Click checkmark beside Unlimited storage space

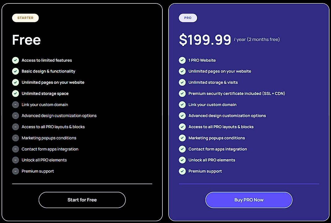(x=15, y=93)
